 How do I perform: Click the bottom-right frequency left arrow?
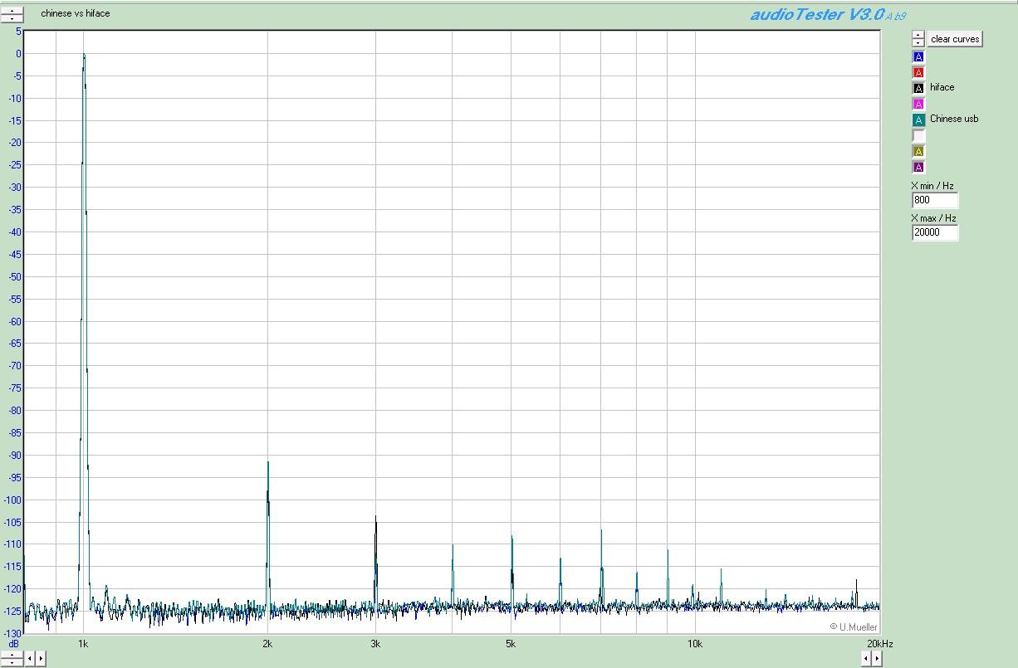coord(865,659)
